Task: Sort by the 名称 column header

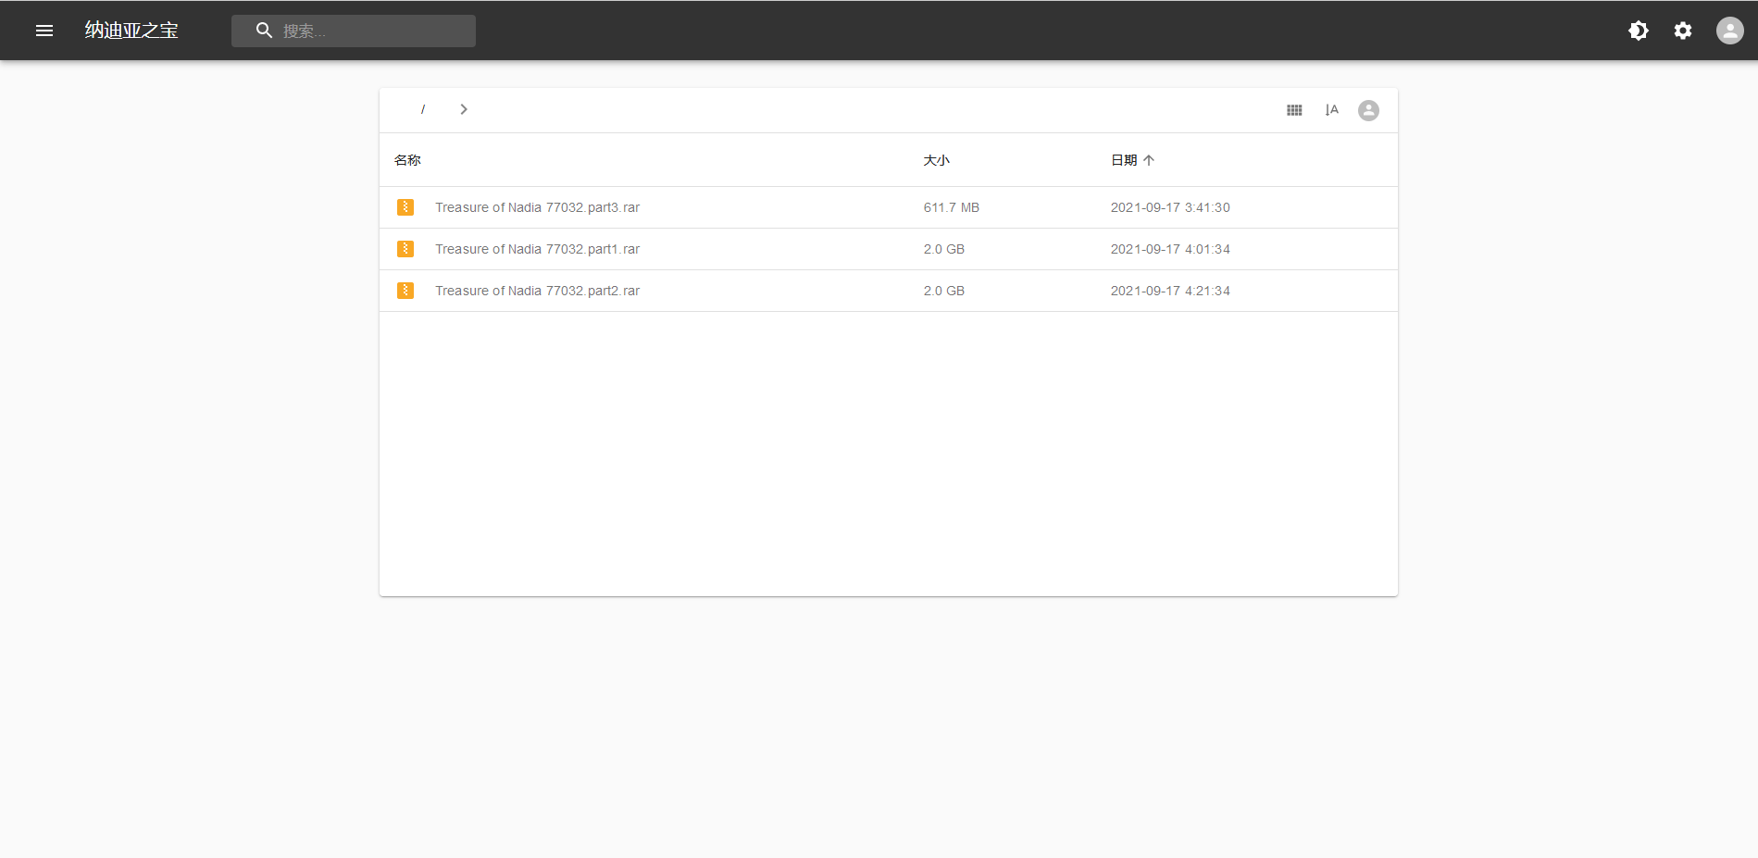Action: pyautogui.click(x=407, y=160)
